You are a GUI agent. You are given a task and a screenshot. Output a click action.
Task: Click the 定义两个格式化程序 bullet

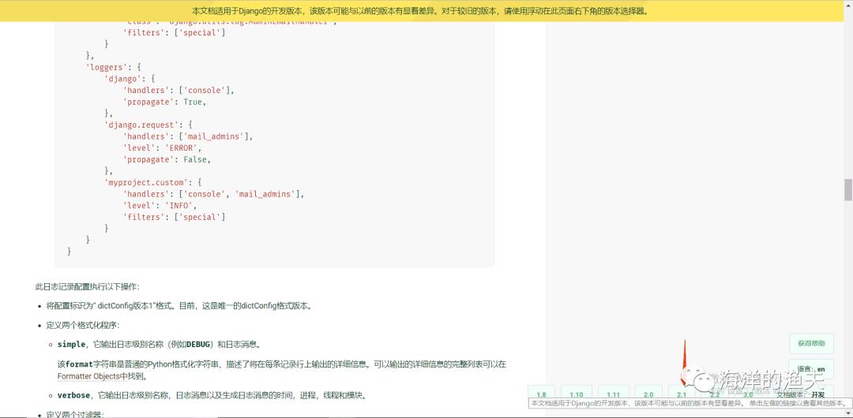[x=83, y=325]
